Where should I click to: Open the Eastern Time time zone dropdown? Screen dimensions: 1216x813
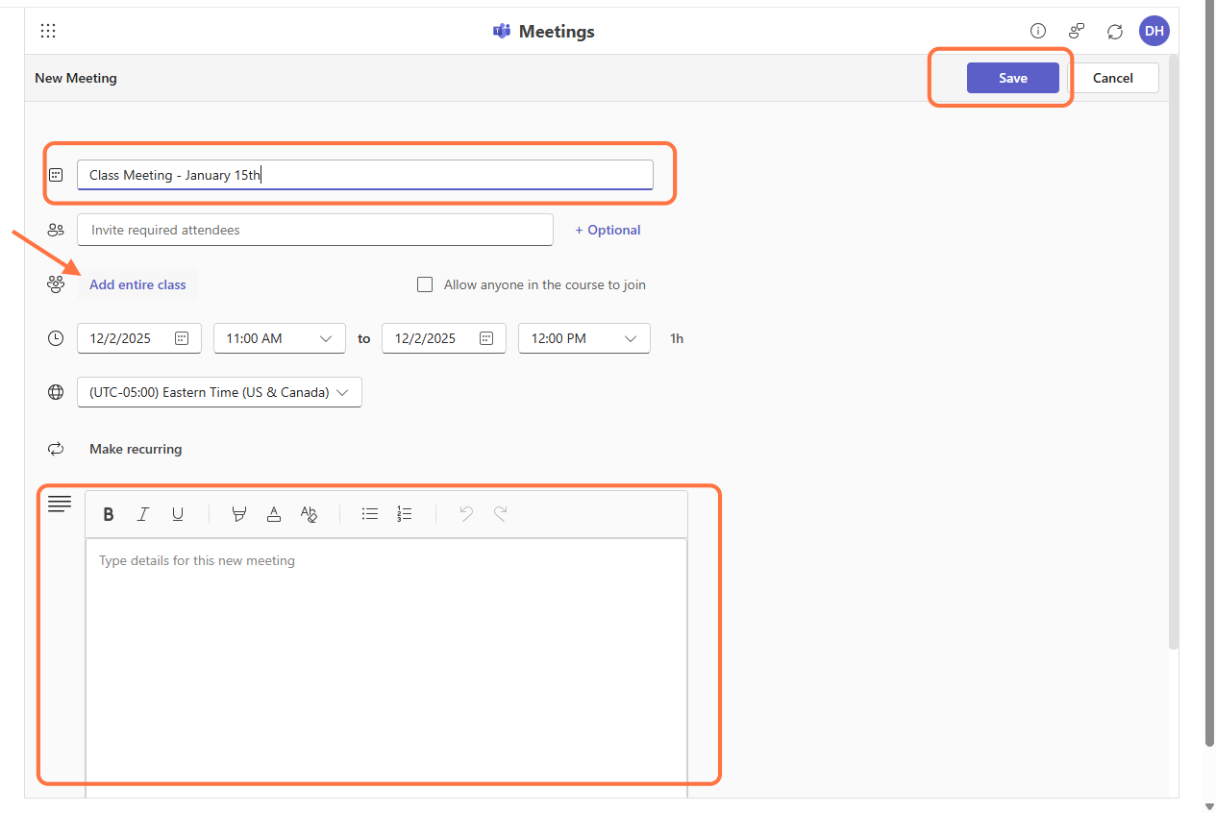219,392
